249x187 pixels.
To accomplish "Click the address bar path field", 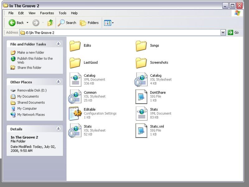I will 121,32.
